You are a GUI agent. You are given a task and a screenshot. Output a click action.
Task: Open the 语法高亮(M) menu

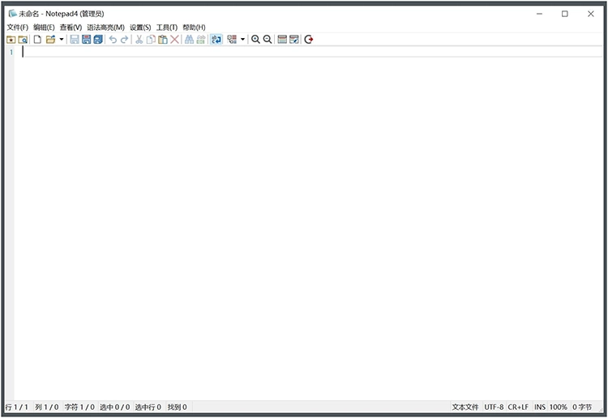click(x=105, y=27)
